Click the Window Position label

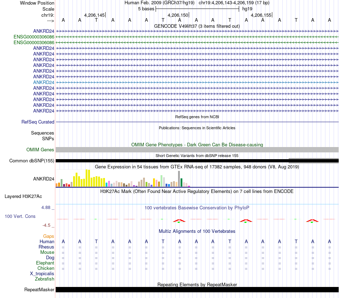coord(37,3)
